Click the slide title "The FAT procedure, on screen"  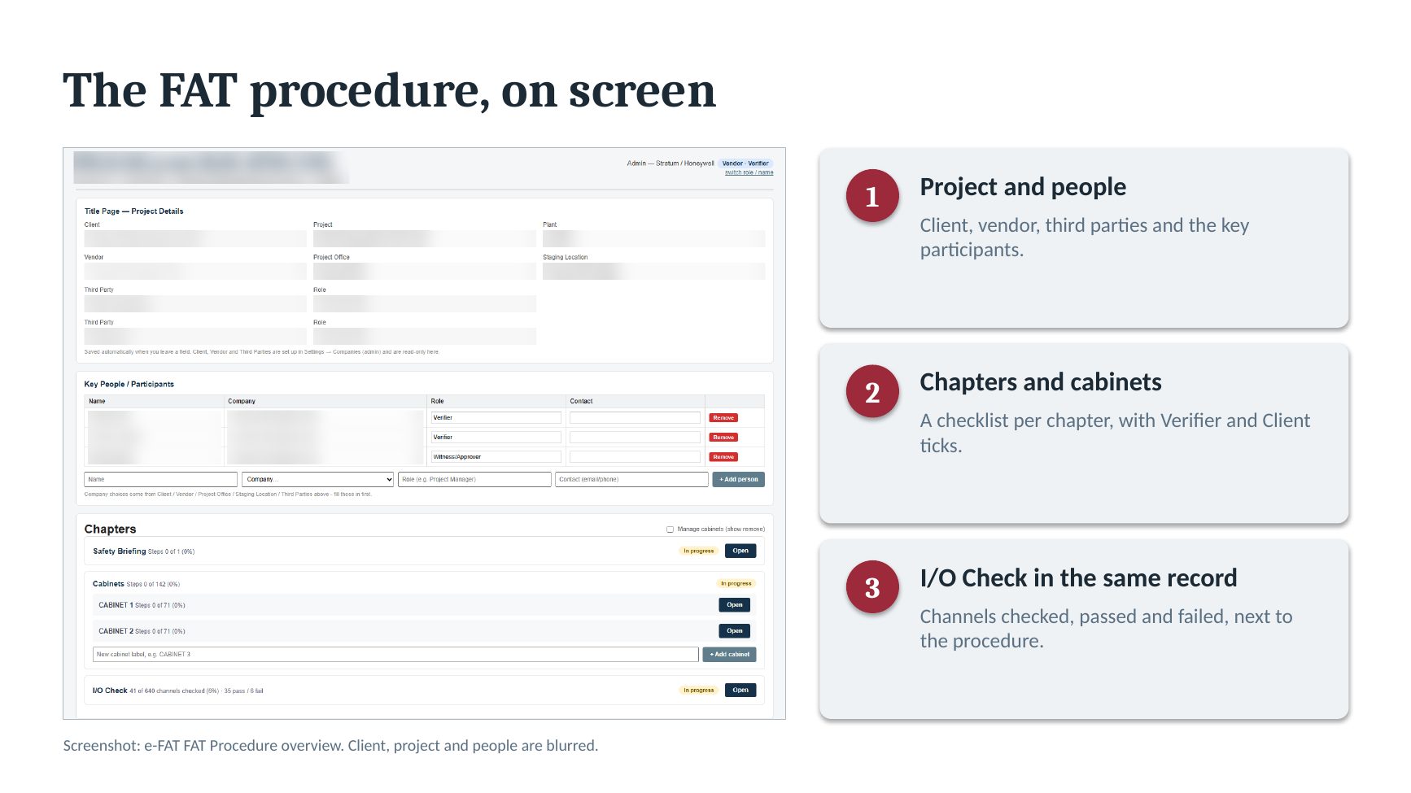389,90
